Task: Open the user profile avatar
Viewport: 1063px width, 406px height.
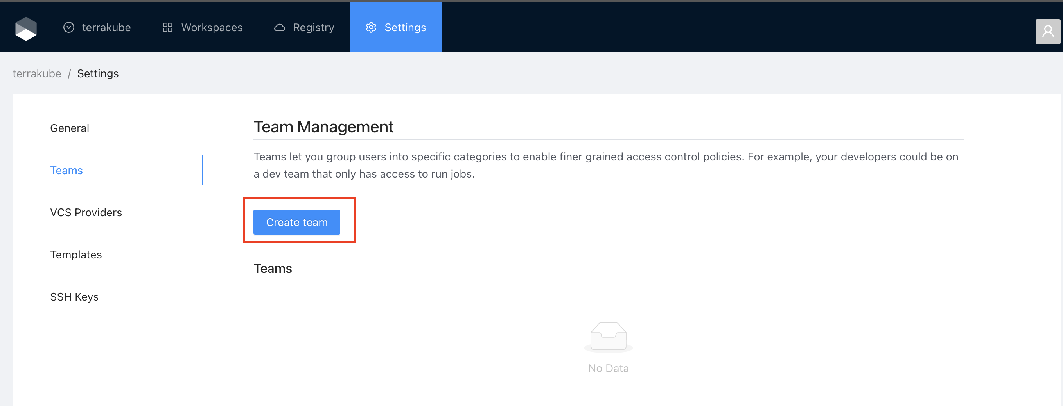Action: click(1047, 31)
